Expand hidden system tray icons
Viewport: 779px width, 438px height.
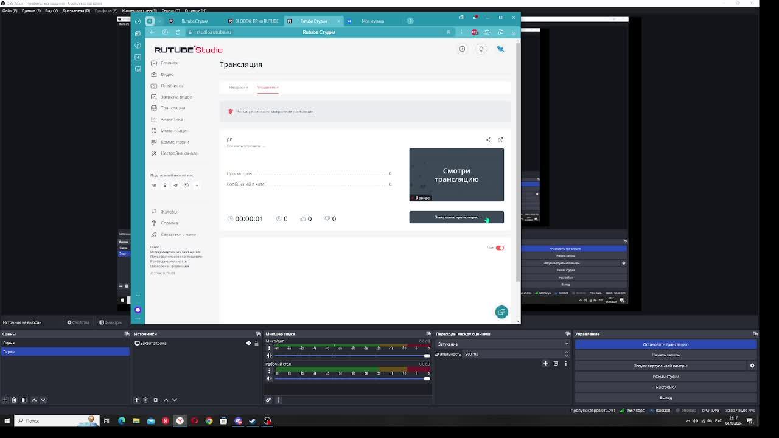[x=688, y=420]
